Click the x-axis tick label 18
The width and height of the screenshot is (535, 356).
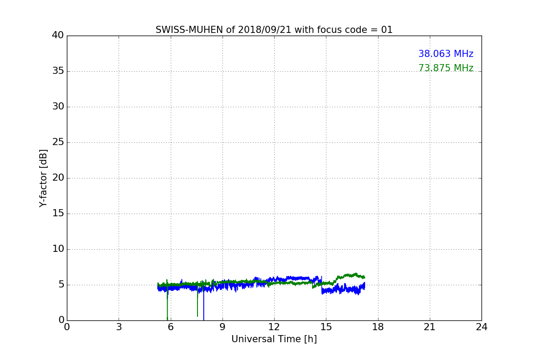[x=378, y=327]
